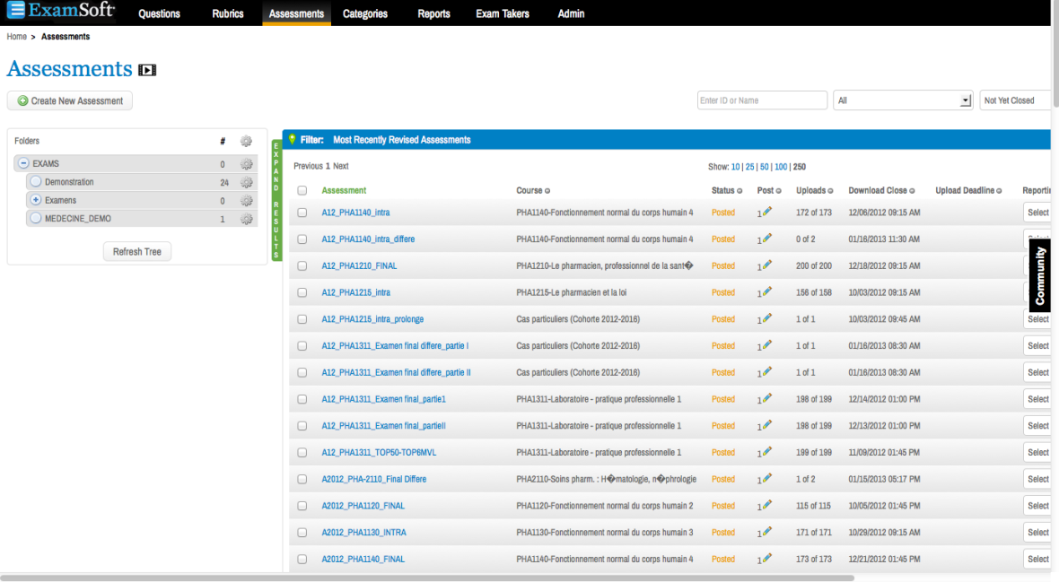Edit post pencil for A2012_PHA1120_FINAL
1059x582 pixels.
[767, 505]
